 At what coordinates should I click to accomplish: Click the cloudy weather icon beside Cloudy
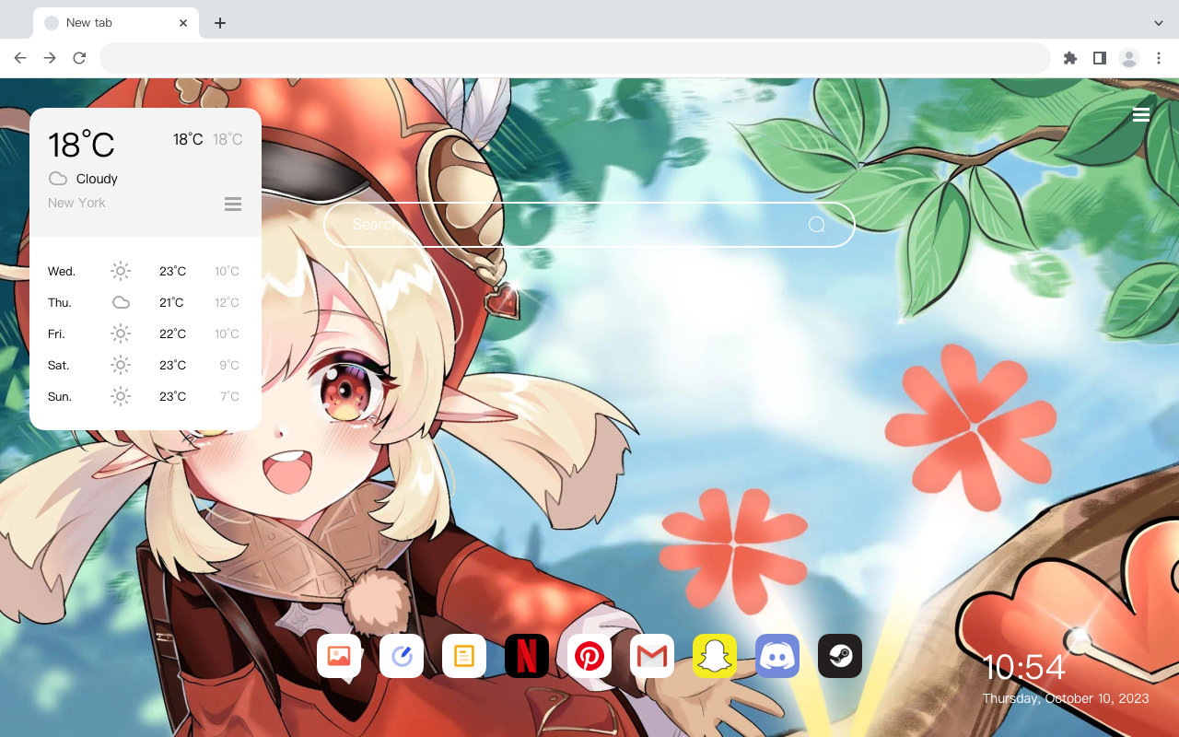58,179
